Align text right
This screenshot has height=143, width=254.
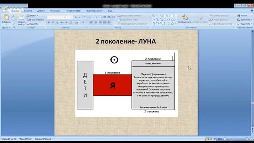(x=100, y=23)
